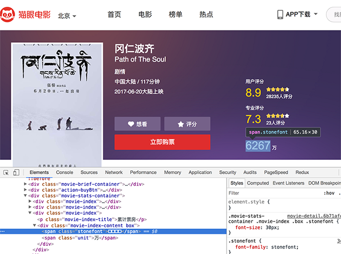Switch to the Console tab
Image resolution: width=341 pixels, height=254 pixels.
[64, 172]
